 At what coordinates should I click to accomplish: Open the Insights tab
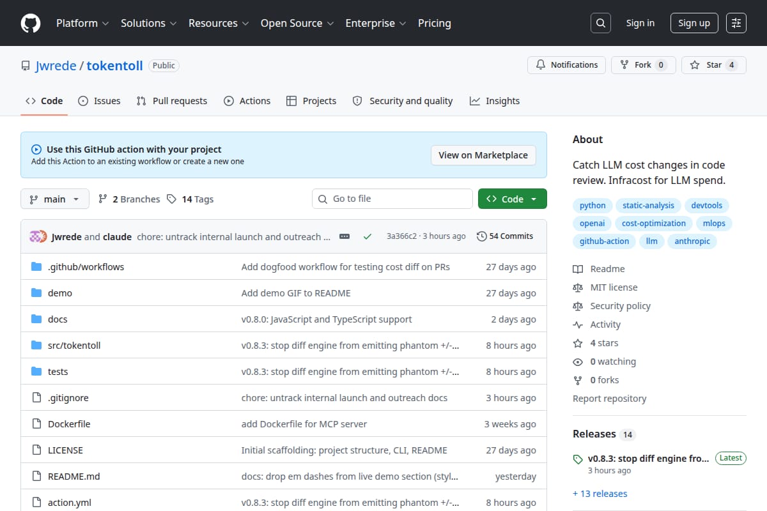pos(495,101)
